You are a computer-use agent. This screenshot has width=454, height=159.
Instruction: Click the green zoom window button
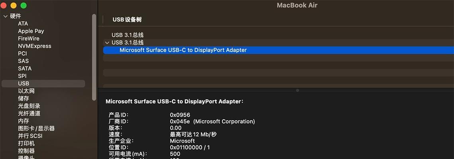(24, 6)
